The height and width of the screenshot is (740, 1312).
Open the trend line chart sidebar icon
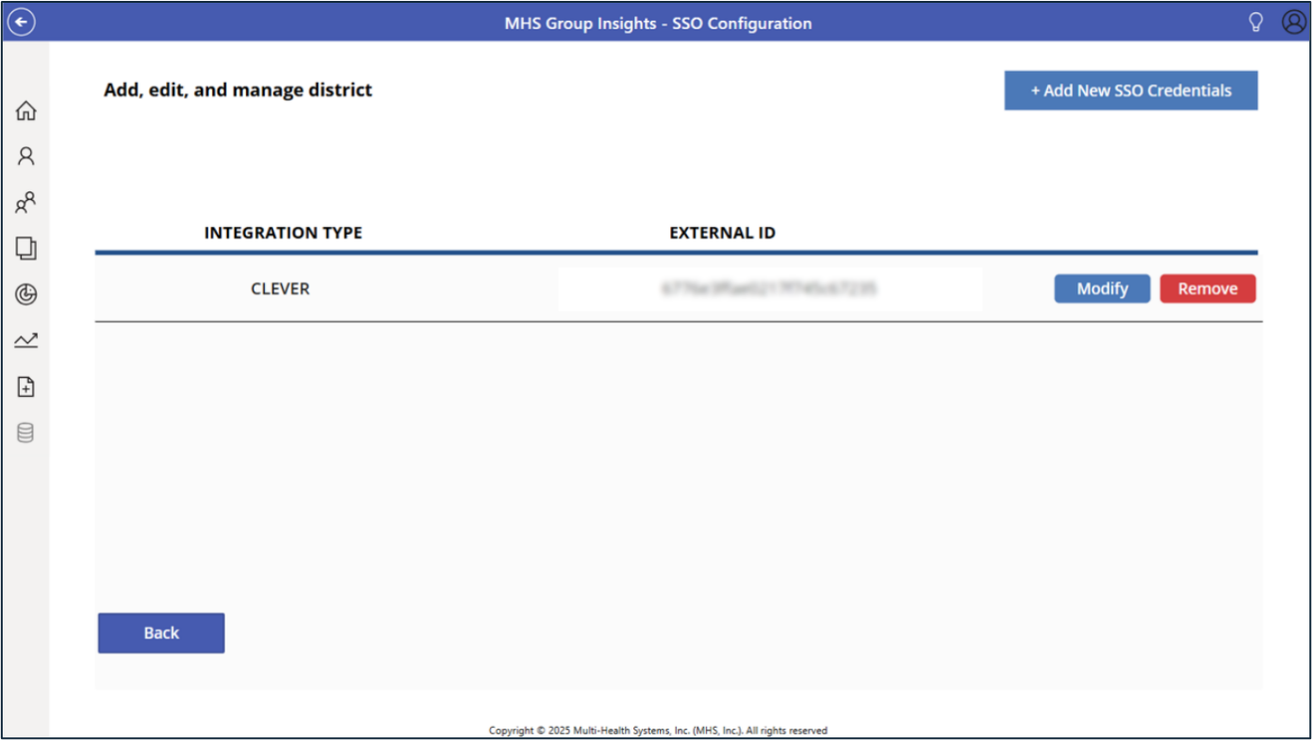(x=26, y=340)
